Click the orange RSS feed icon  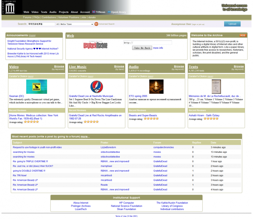click(x=243, y=35)
